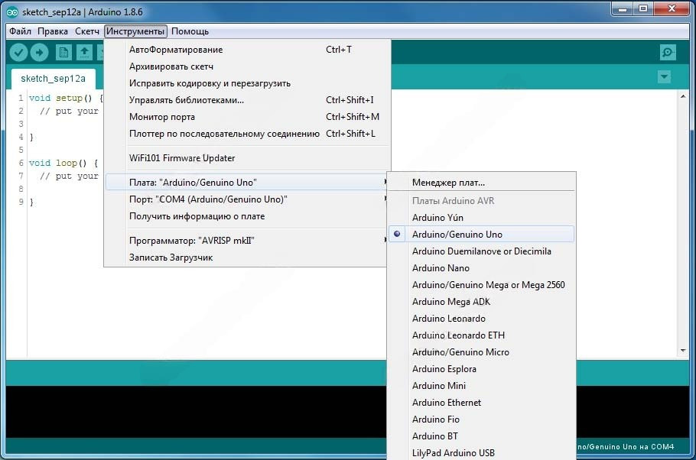Open the Serial Monitor magnifier icon
This screenshot has height=460, width=696.
point(668,52)
